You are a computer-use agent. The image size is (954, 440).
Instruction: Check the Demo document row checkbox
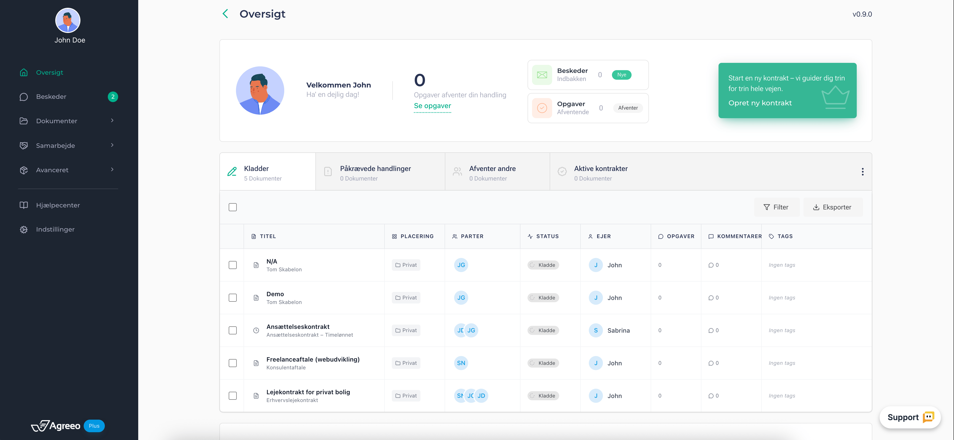(x=232, y=298)
